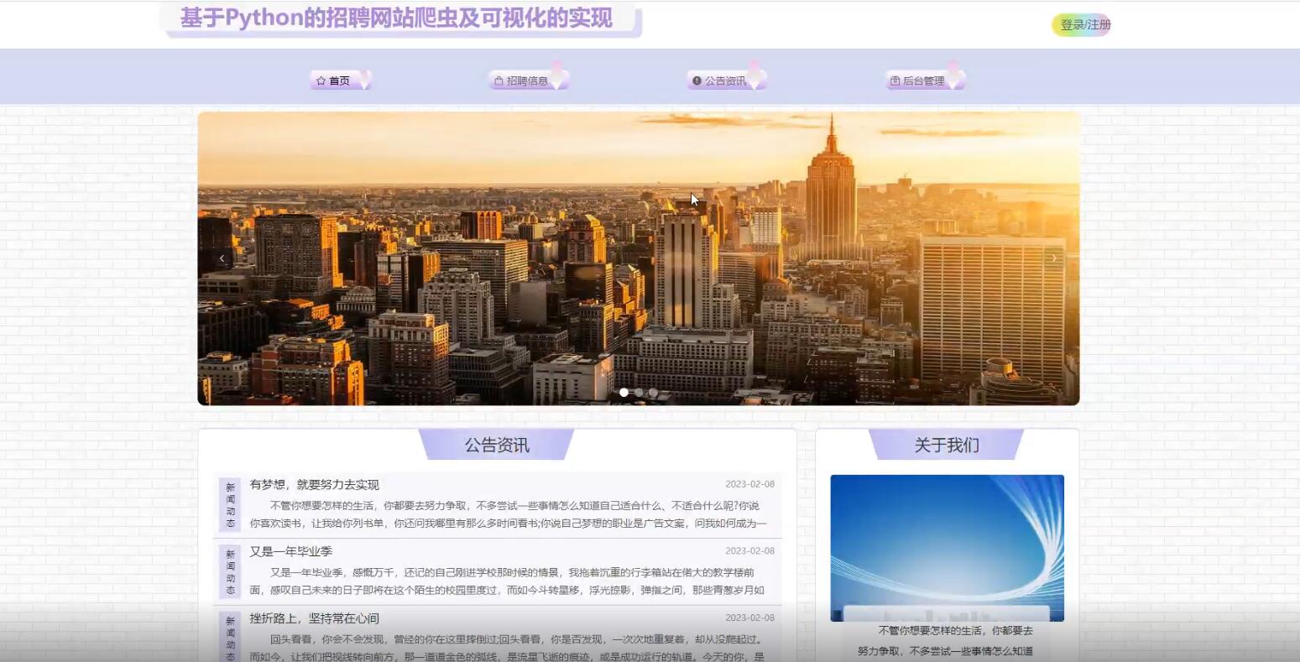The height and width of the screenshot is (662, 1300).
Task: Click the carousel previous arrow
Action: click(221, 258)
